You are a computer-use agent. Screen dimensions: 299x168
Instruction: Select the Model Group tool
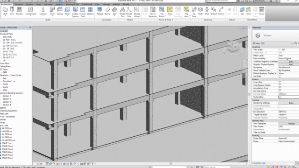pyautogui.click(x=137, y=12)
